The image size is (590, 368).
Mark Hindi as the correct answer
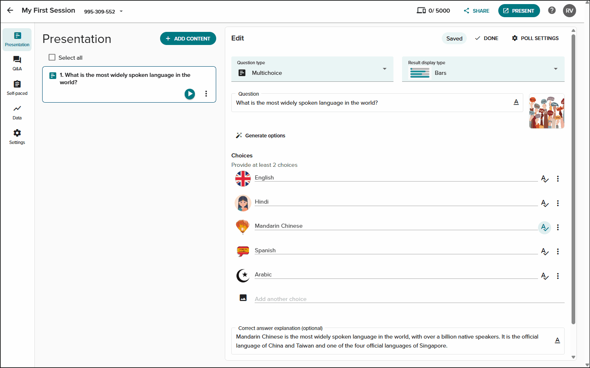click(545, 203)
